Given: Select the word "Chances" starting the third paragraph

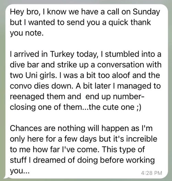Looking at the screenshot, I should pos(26,128).
